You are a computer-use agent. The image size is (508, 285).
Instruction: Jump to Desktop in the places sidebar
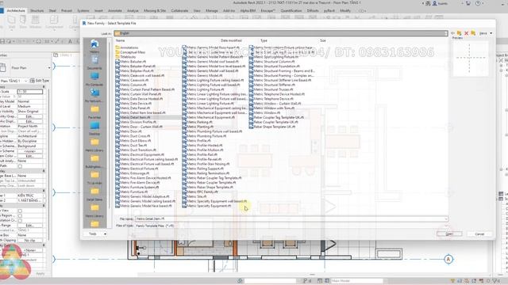[x=94, y=128]
